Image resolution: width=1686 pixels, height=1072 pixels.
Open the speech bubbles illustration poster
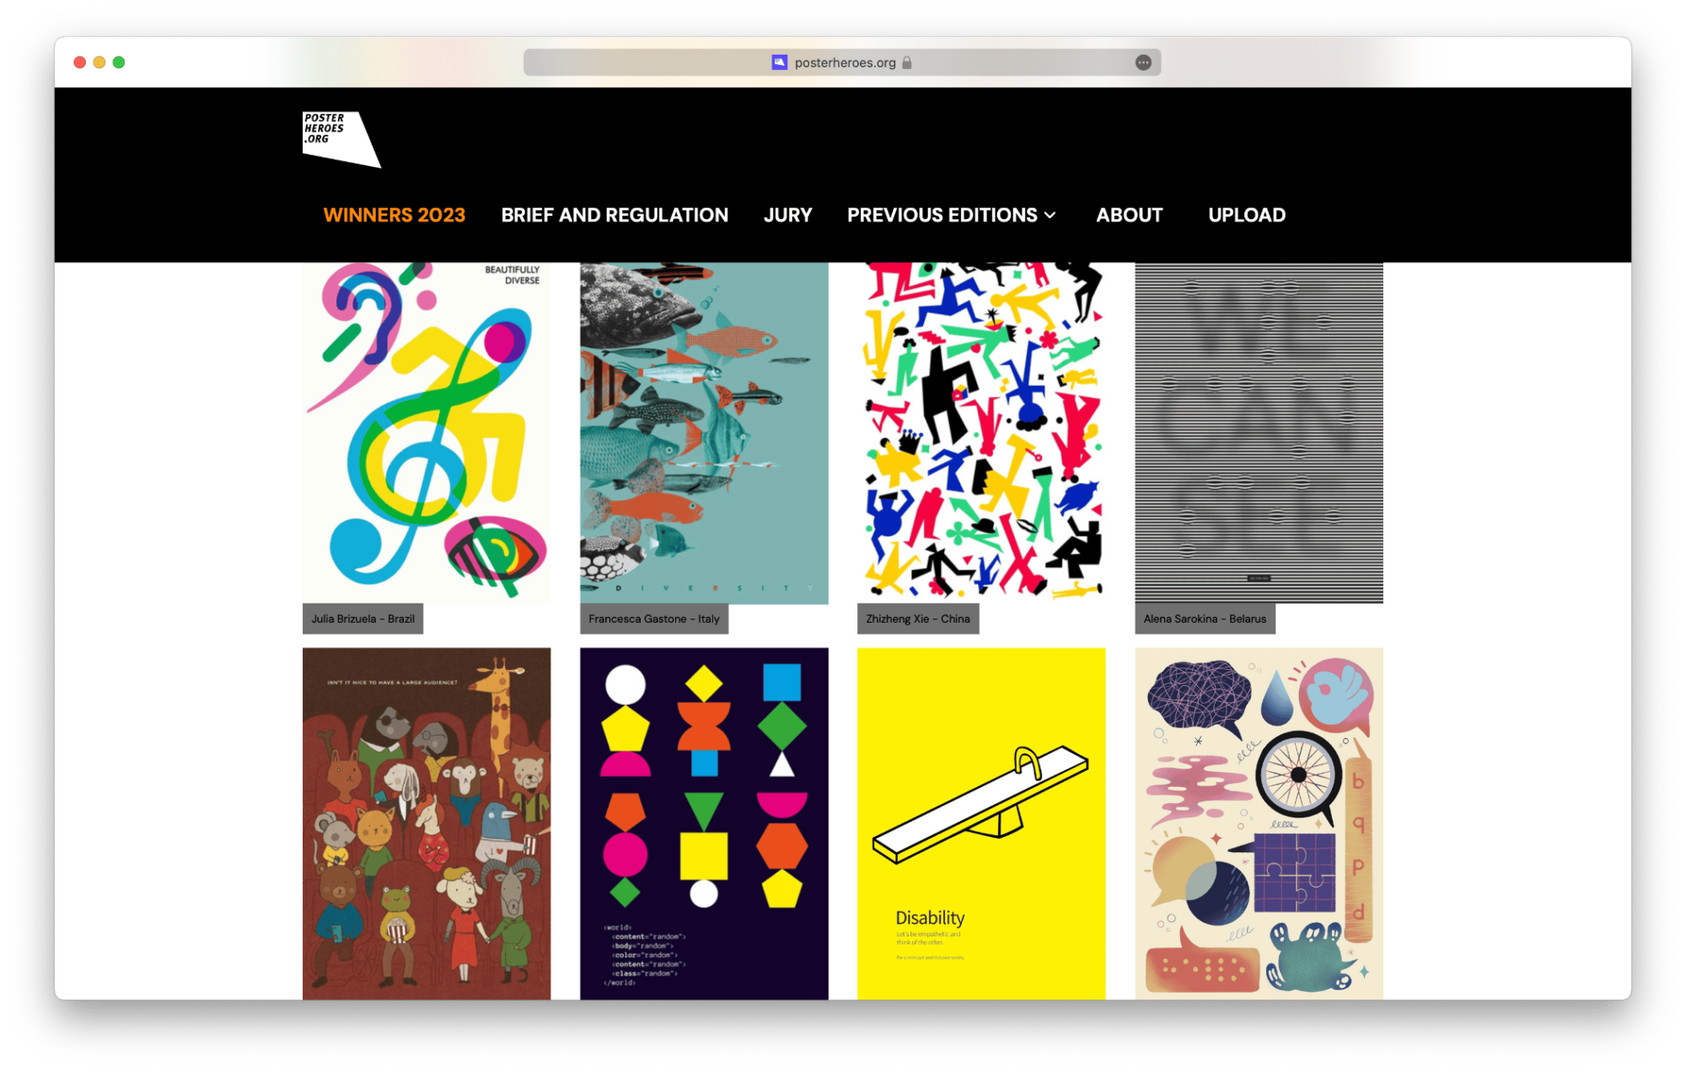[1259, 823]
